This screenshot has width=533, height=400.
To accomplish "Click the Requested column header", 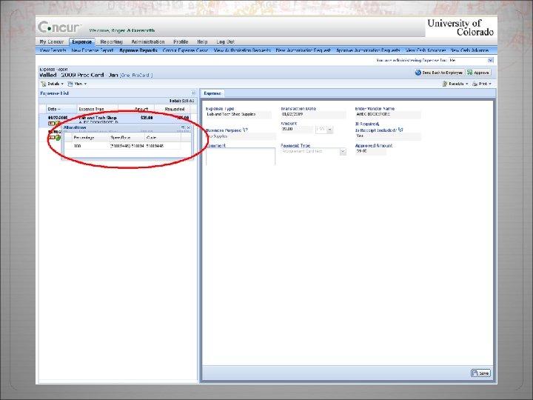I will coord(172,109).
